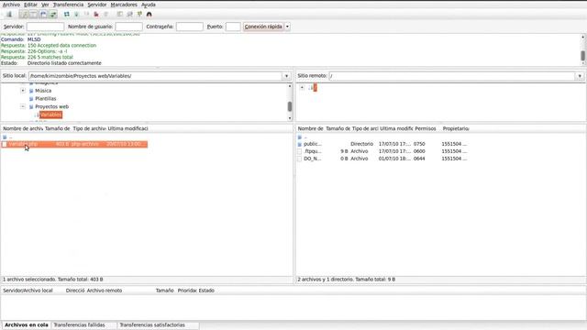The width and height of the screenshot is (587, 330).
Task: Click the Puerto input field
Action: 233,27
